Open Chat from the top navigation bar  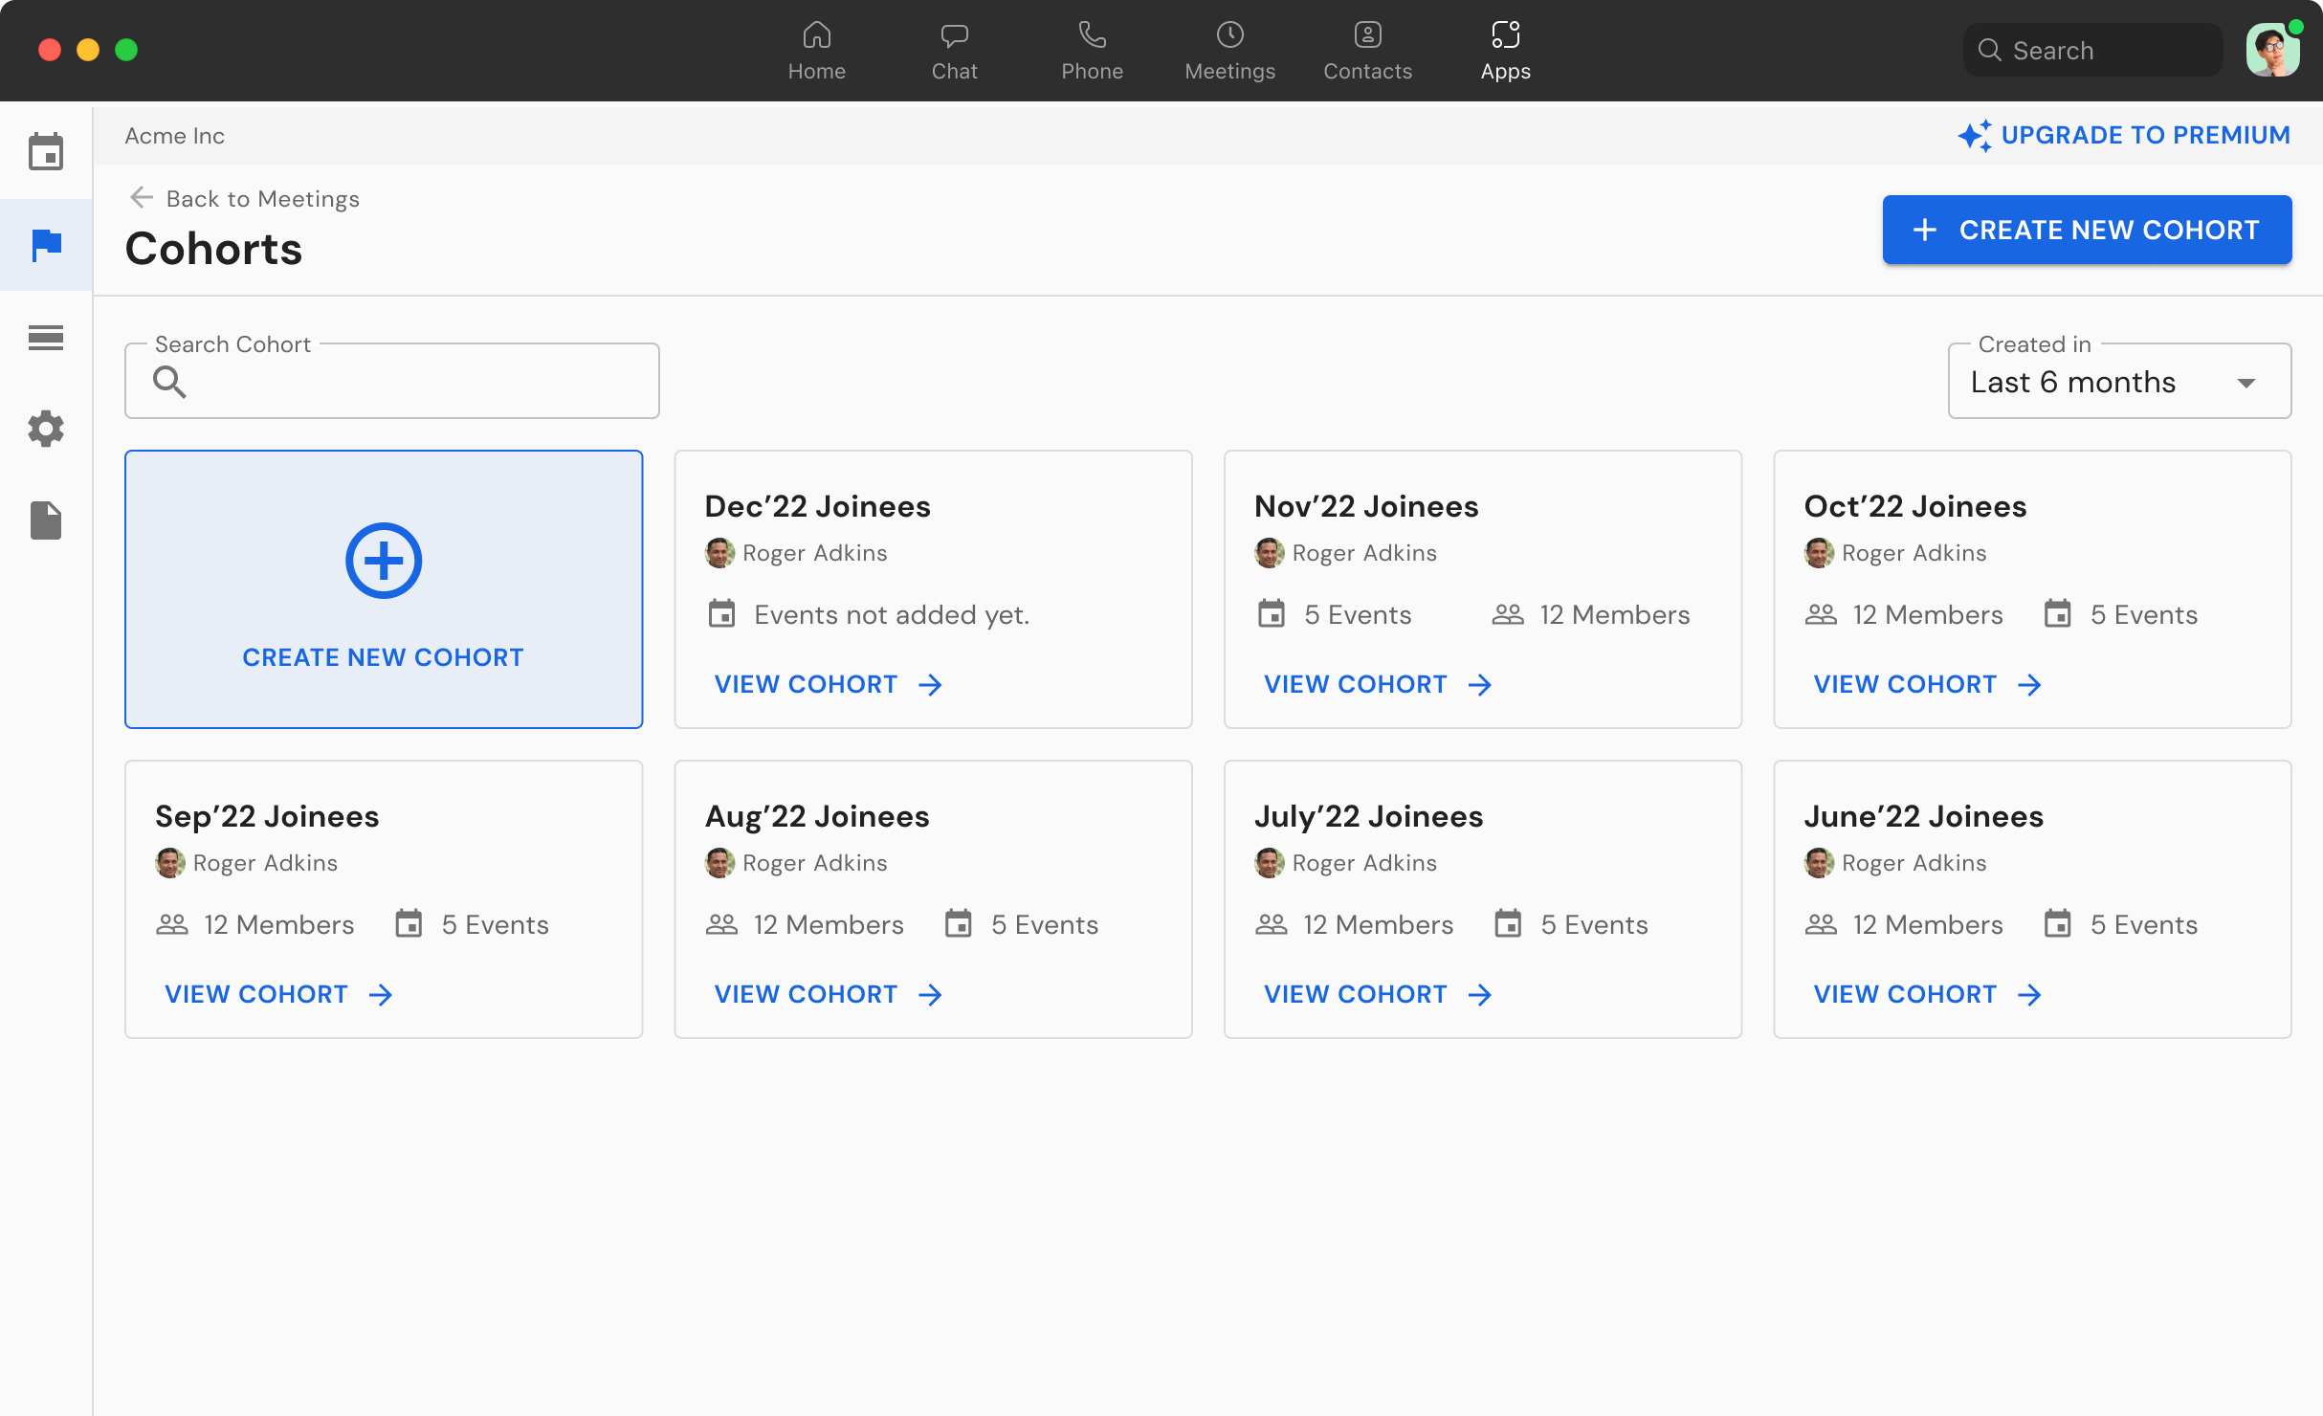954,48
